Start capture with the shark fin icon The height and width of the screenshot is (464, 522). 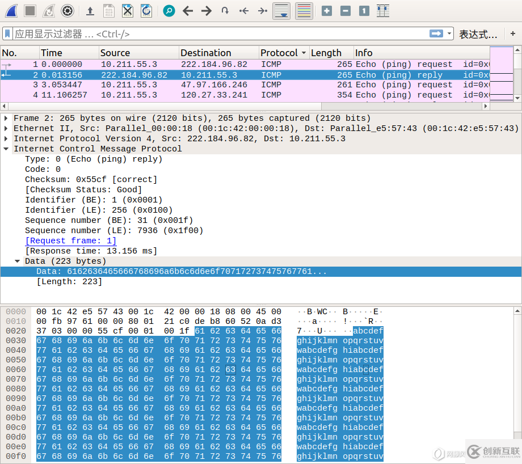point(11,11)
